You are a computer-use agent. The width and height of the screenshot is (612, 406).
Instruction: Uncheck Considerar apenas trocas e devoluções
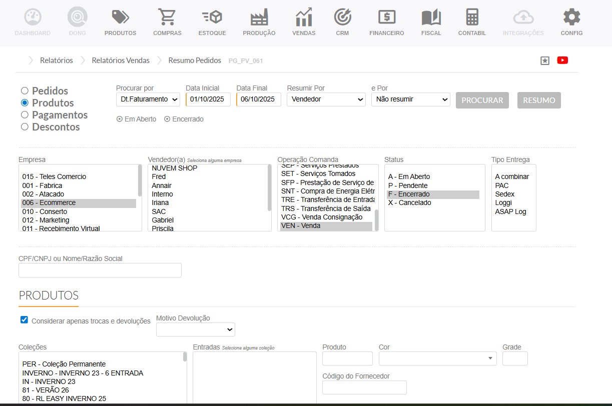point(24,320)
